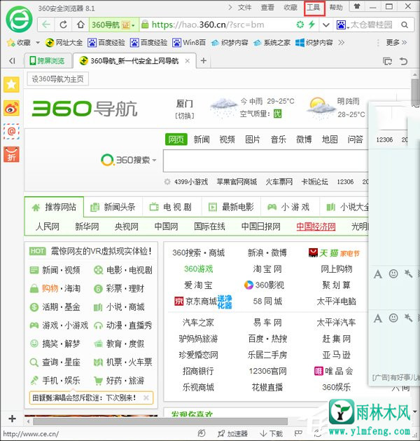Image resolution: width=420 pixels, height=441 pixels.
Task: Click the horizontal scrollbar thumb
Action: coord(160,421)
